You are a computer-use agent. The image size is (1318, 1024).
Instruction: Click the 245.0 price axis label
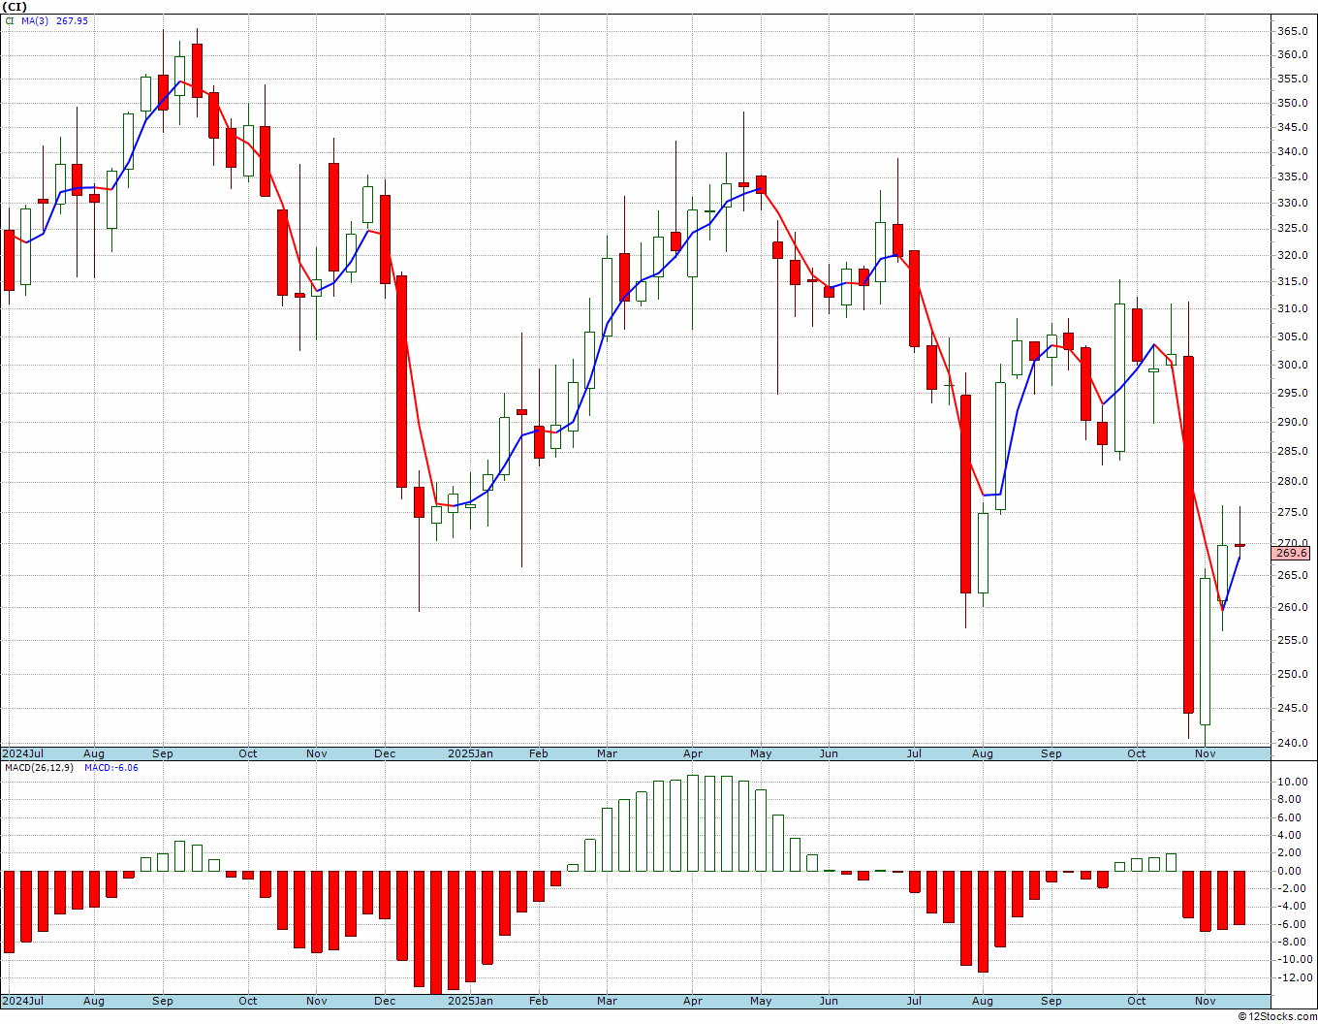pos(1292,708)
